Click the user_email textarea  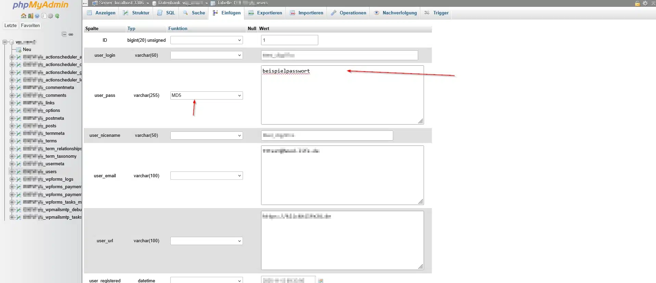[x=343, y=175]
